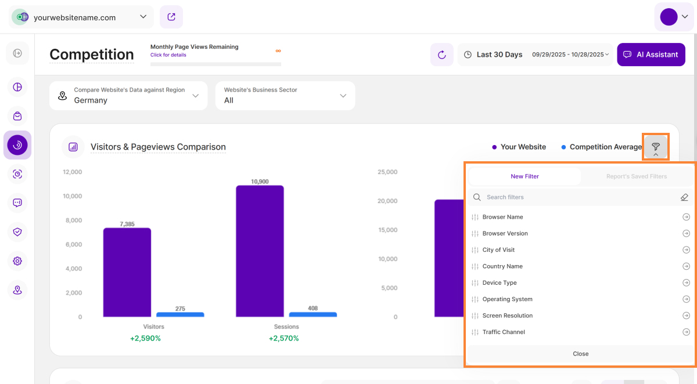This screenshot has width=697, height=384.
Task: Expand the sidebar navigation arrow icon
Action: point(17,53)
